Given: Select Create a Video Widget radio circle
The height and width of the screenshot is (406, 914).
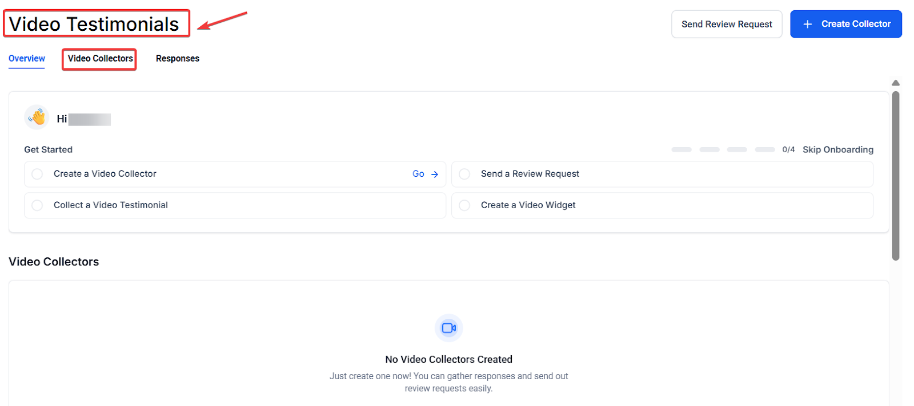Looking at the screenshot, I should (x=464, y=205).
